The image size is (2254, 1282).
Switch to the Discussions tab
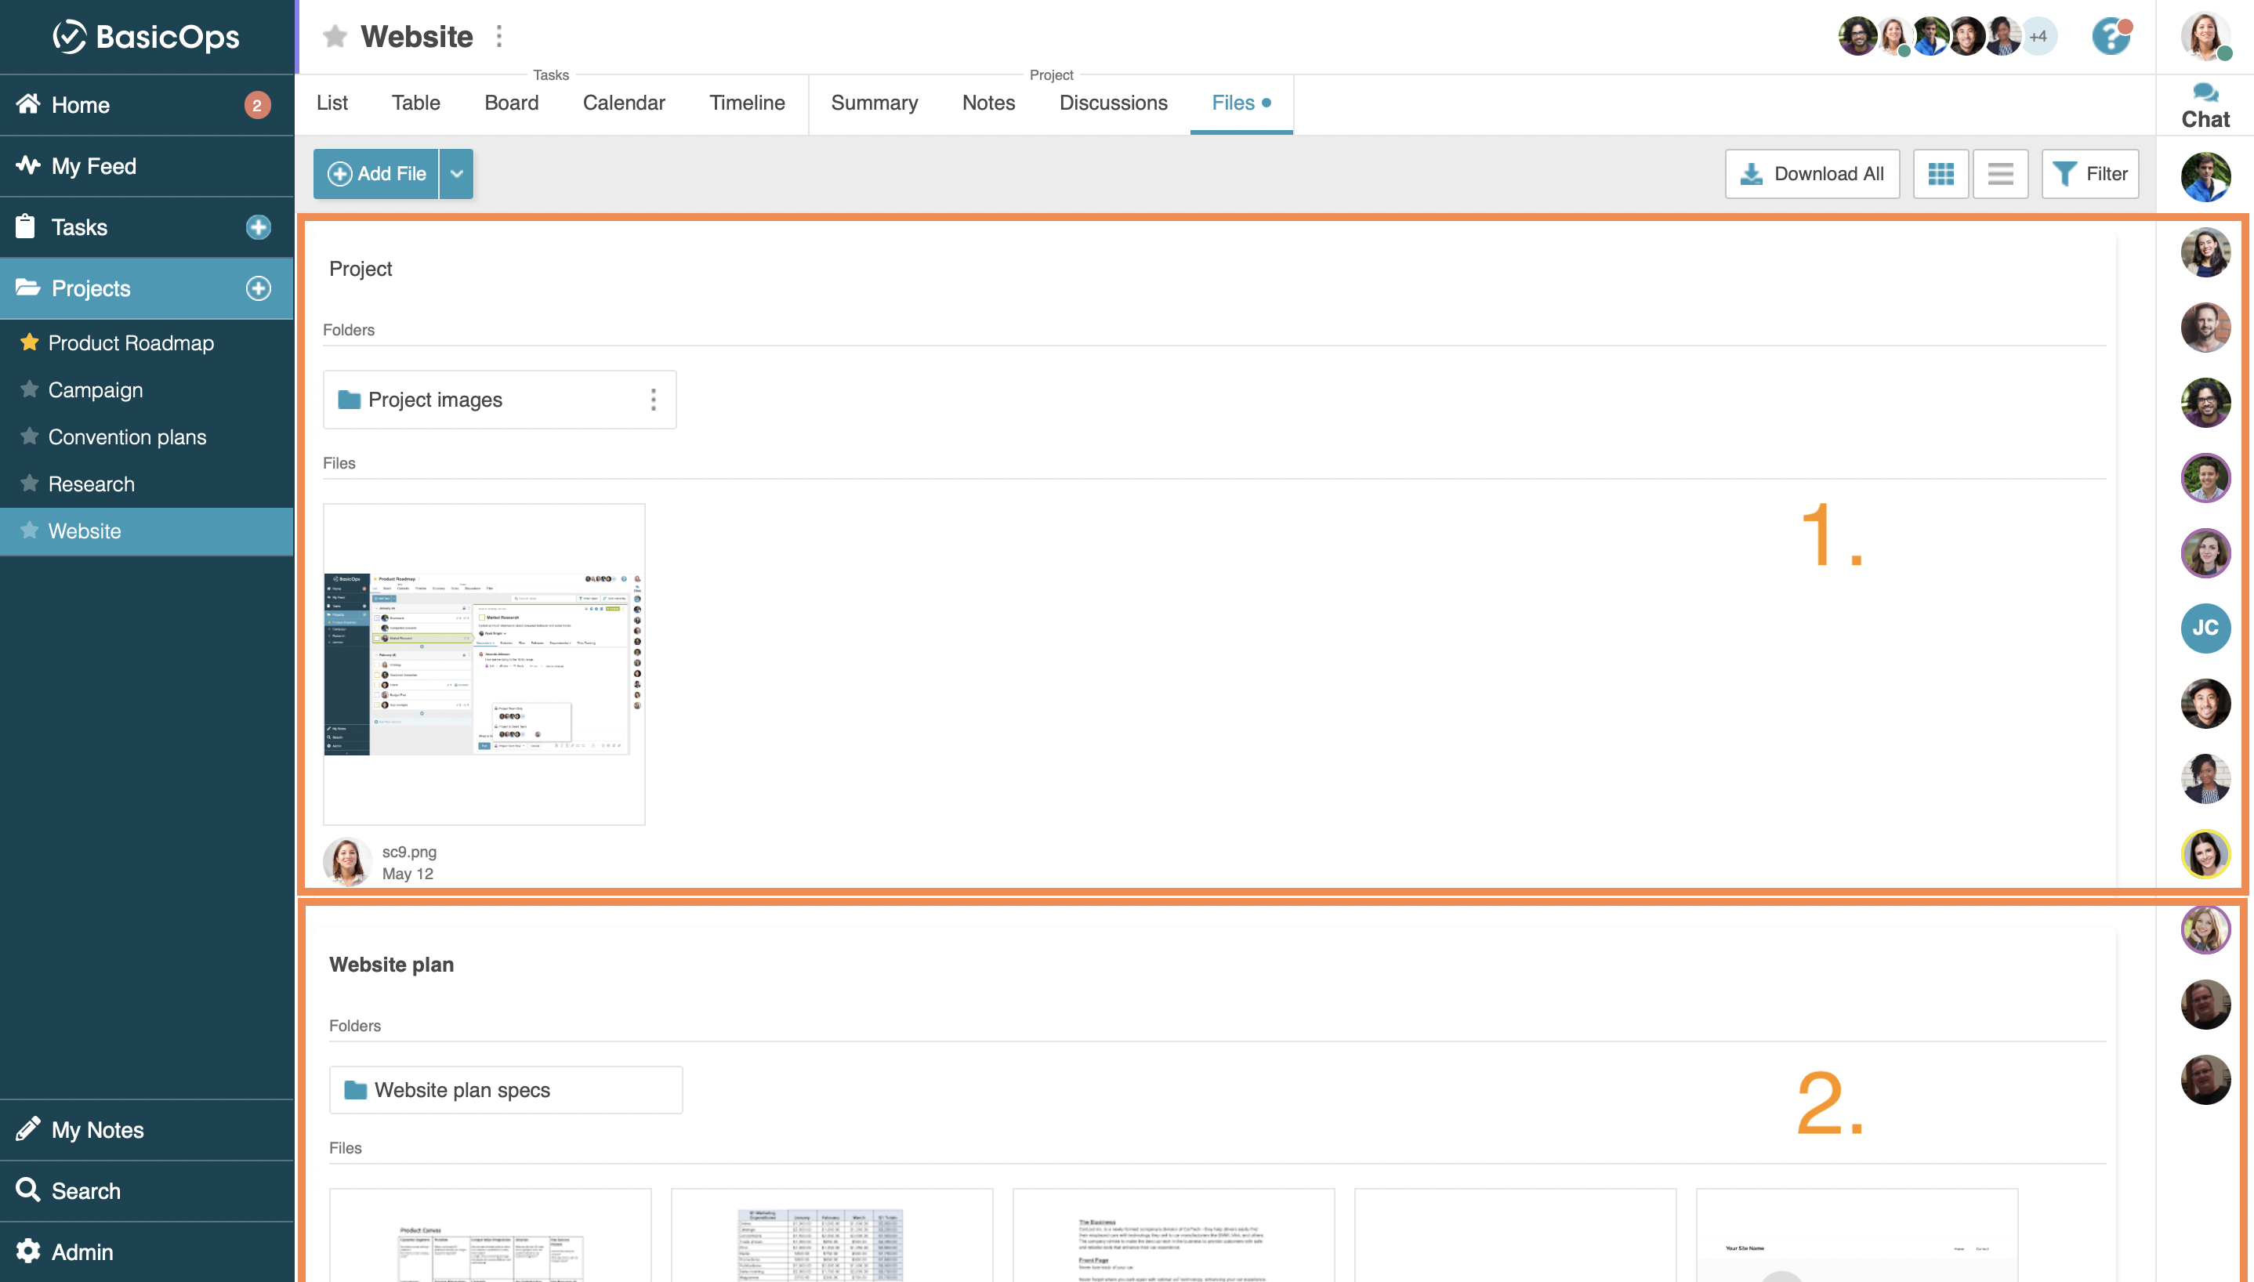point(1113,103)
